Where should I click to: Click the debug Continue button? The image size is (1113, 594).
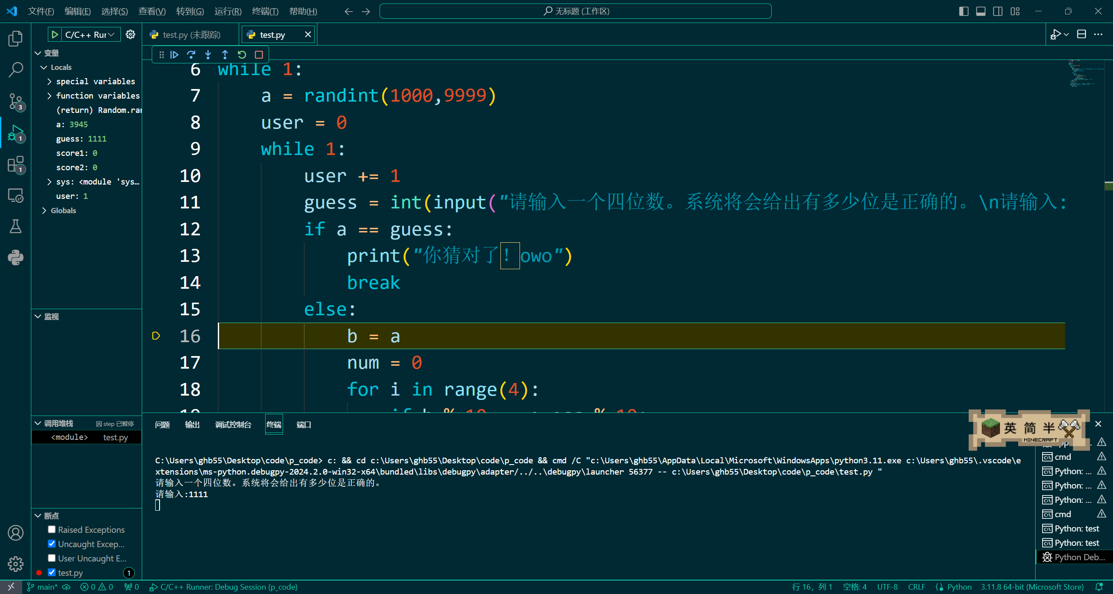pyautogui.click(x=174, y=55)
